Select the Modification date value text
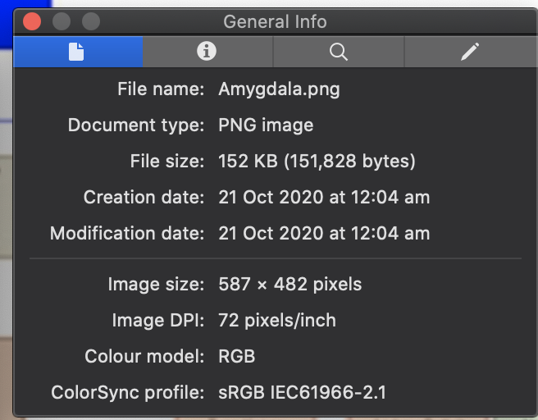 324,233
